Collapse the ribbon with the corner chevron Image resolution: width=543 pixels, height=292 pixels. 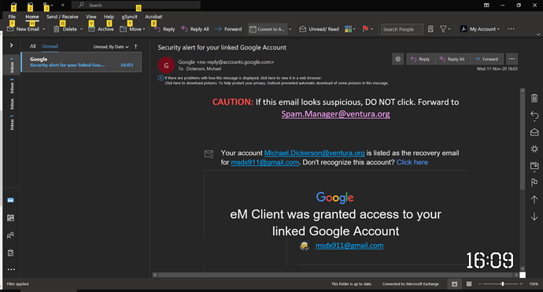(538, 35)
